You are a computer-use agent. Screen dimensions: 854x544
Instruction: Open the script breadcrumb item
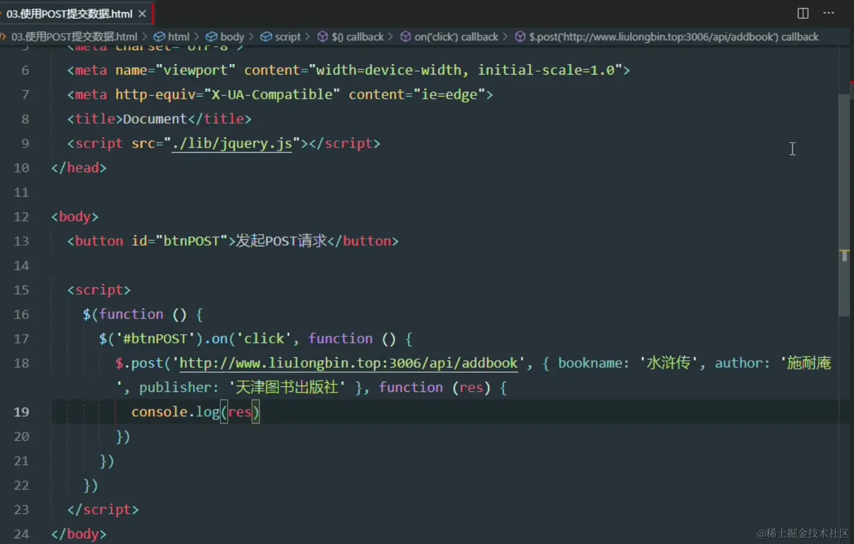pyautogui.click(x=287, y=36)
